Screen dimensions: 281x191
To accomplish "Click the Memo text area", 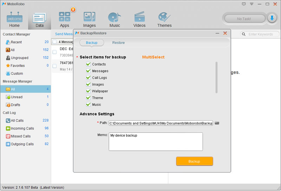I will [156, 142].
